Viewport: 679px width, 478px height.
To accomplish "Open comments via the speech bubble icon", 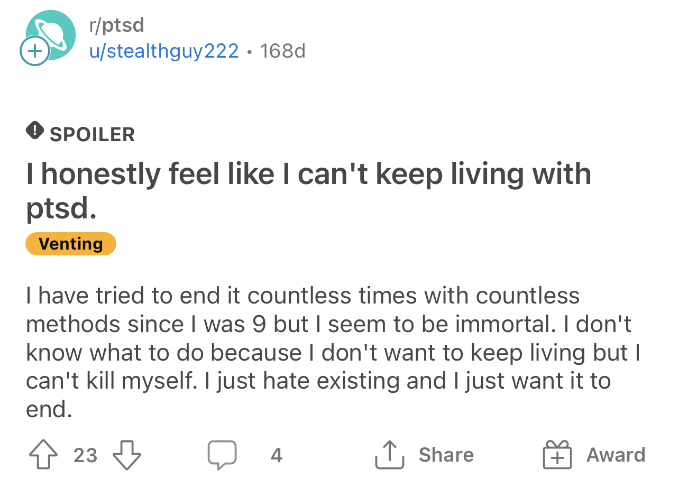I will (222, 455).
